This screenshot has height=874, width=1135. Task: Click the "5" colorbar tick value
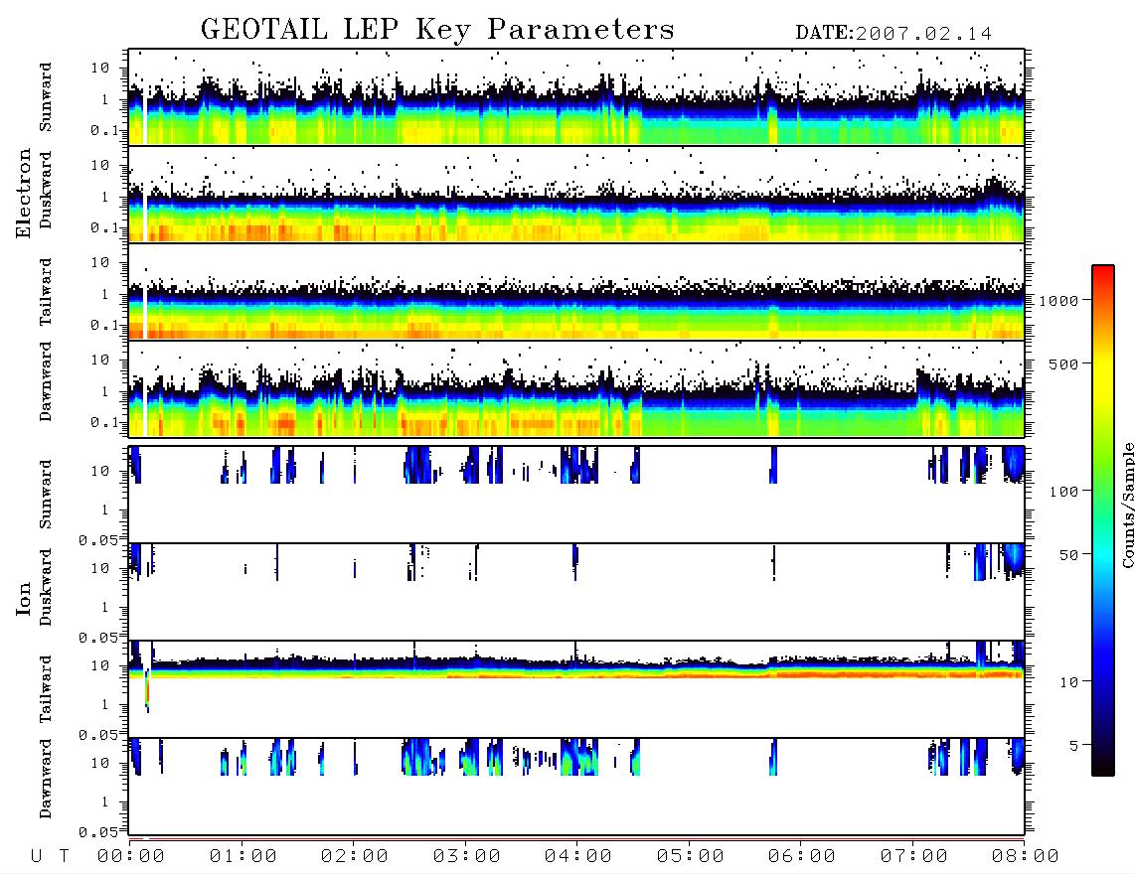[1074, 746]
